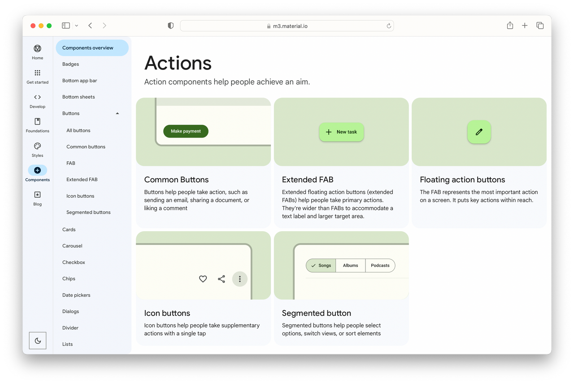Viewport: 574px width, 384px height.
Task: Open Cards in the sidebar
Action: pyautogui.click(x=69, y=229)
